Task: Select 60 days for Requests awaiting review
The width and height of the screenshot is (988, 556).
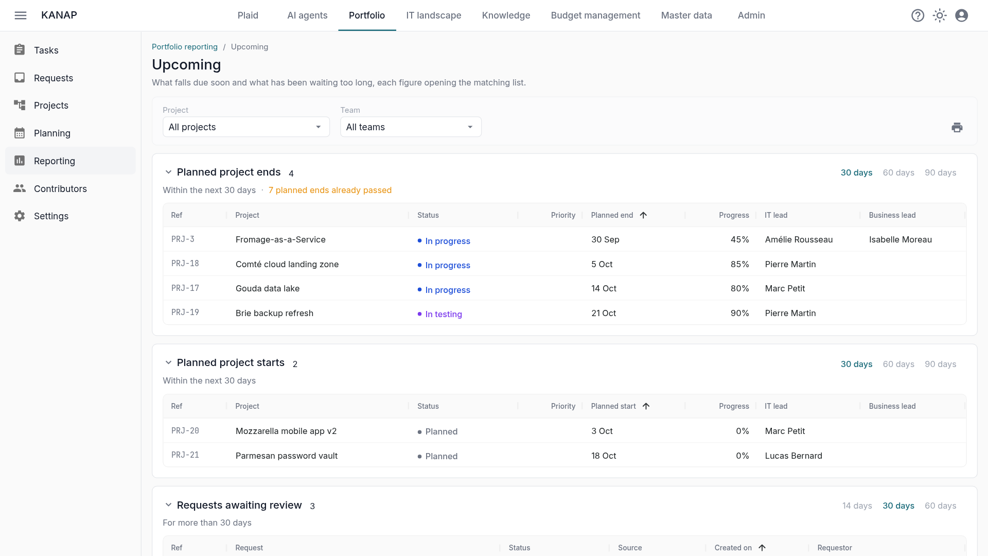Action: 940,506
